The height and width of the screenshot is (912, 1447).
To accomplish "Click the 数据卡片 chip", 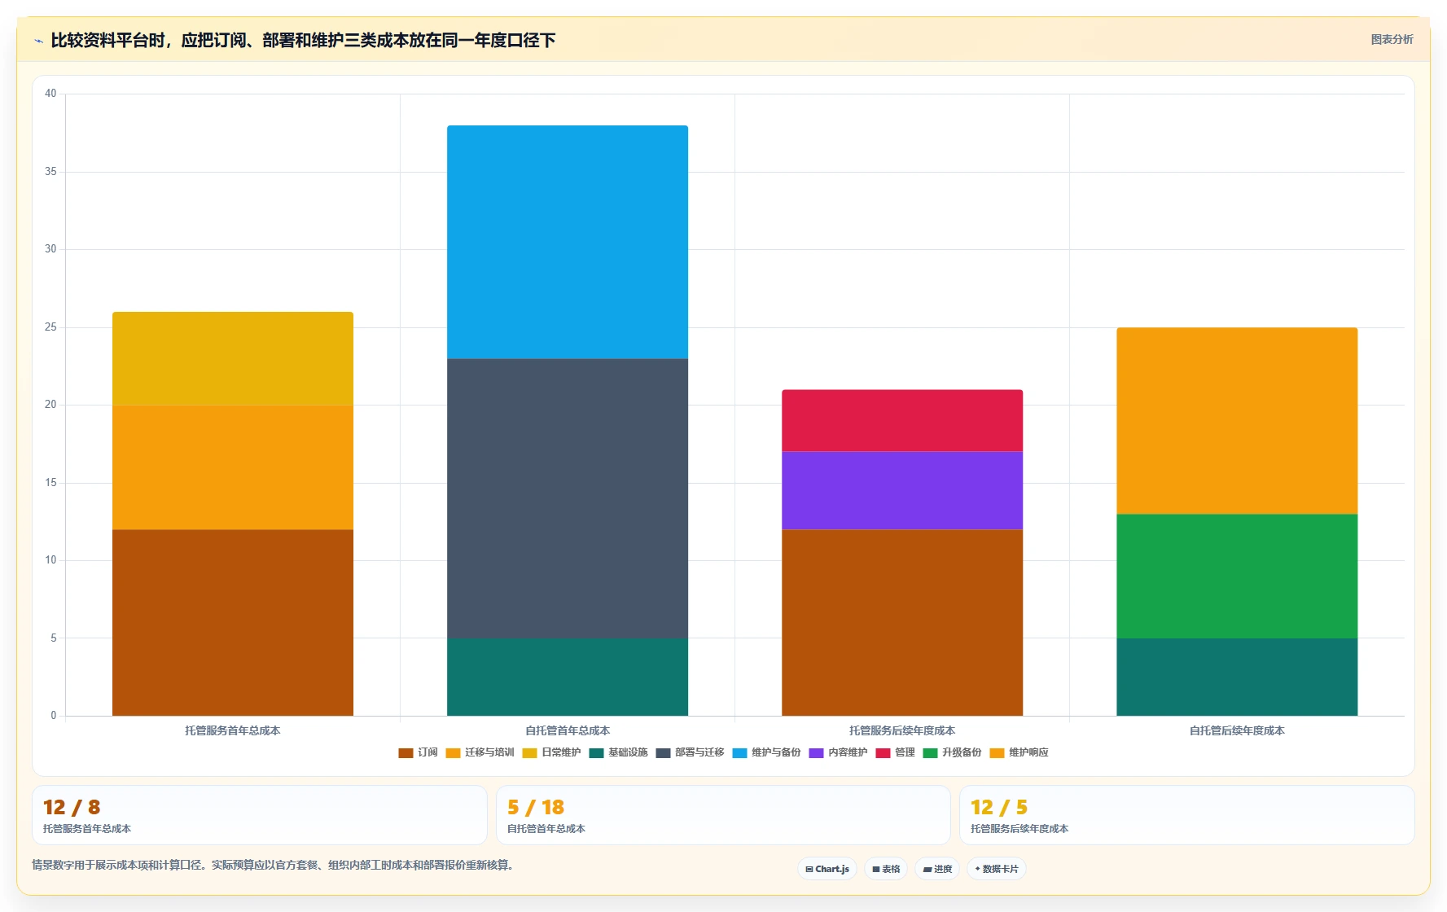I will pyautogui.click(x=997, y=869).
